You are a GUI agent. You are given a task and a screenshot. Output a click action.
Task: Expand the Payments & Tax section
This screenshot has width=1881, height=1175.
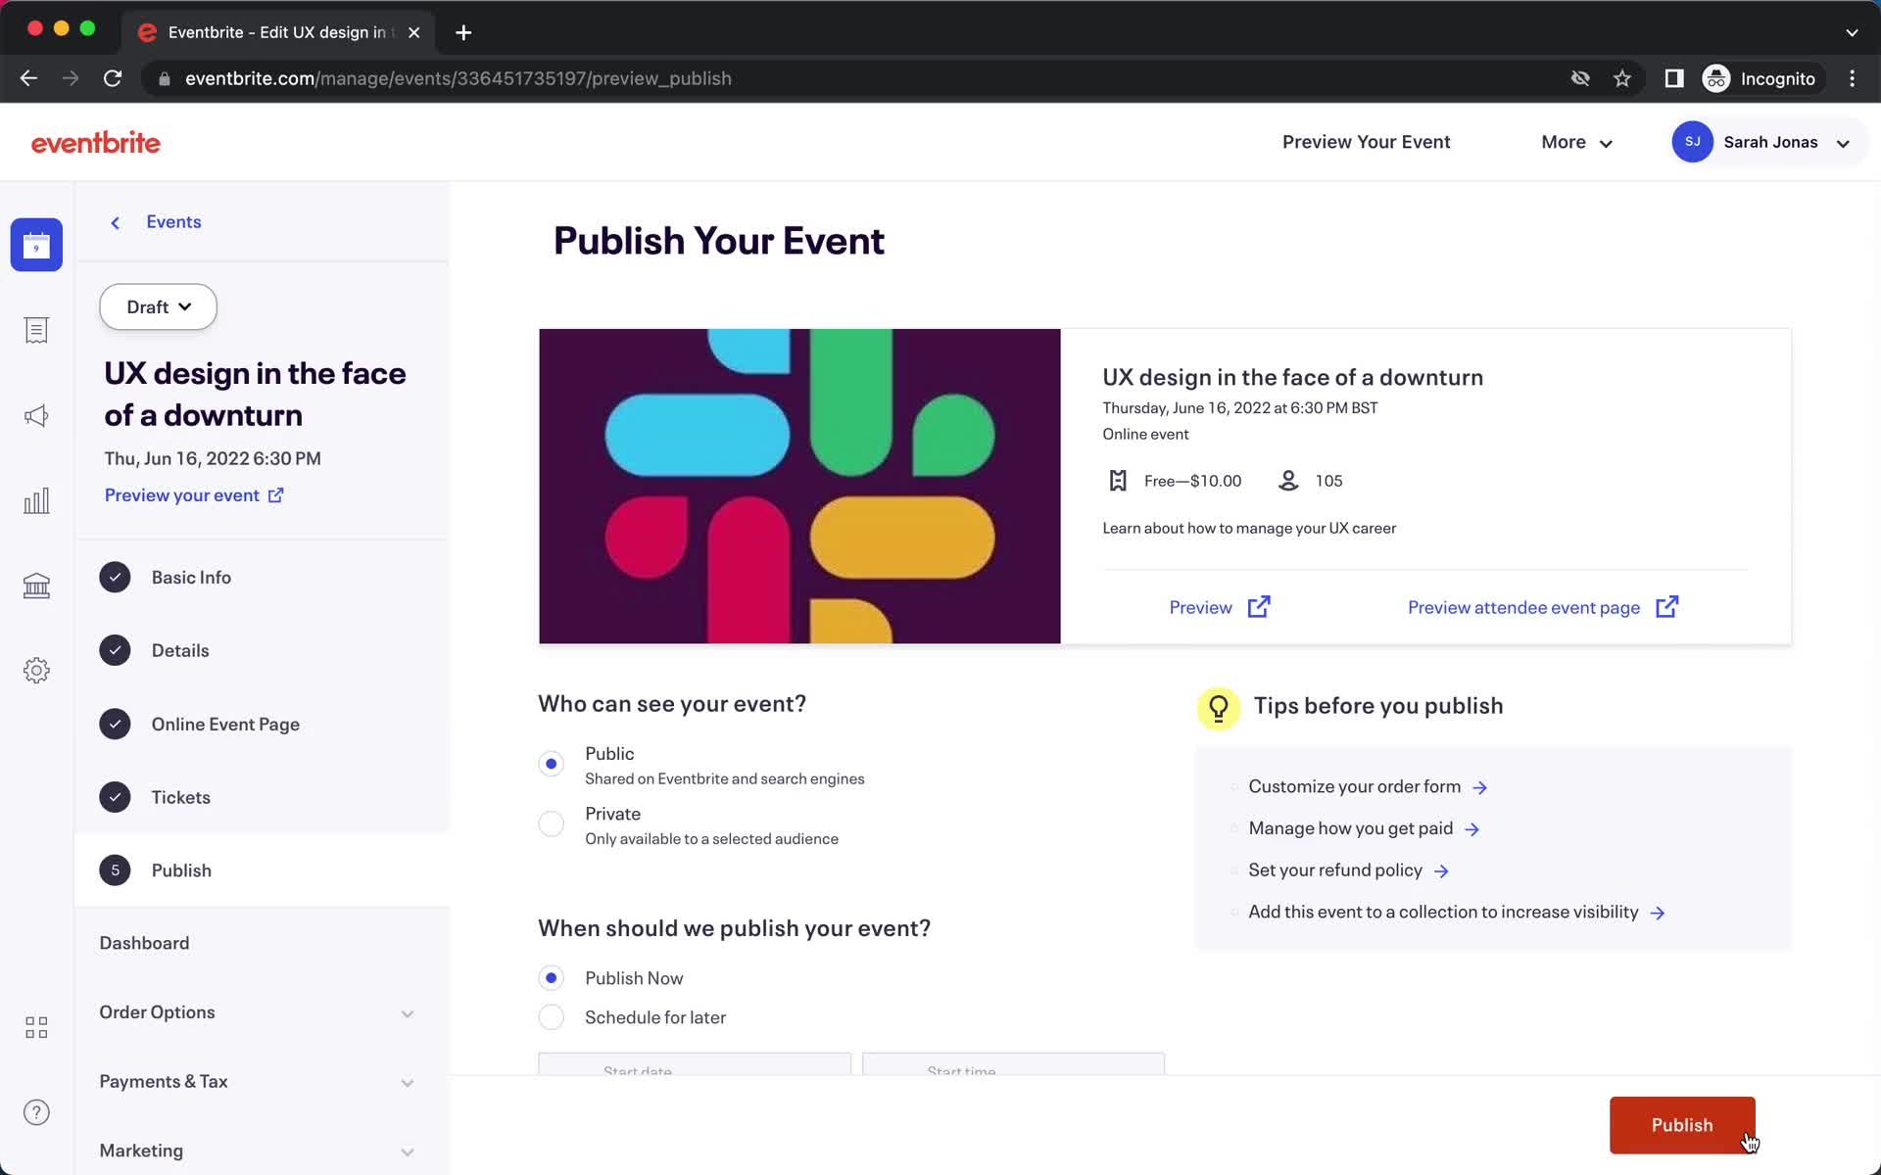pyautogui.click(x=257, y=1082)
